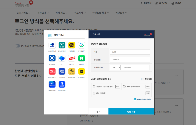
Task: Click 보기 for 기타 고지사항
Action: point(148,93)
